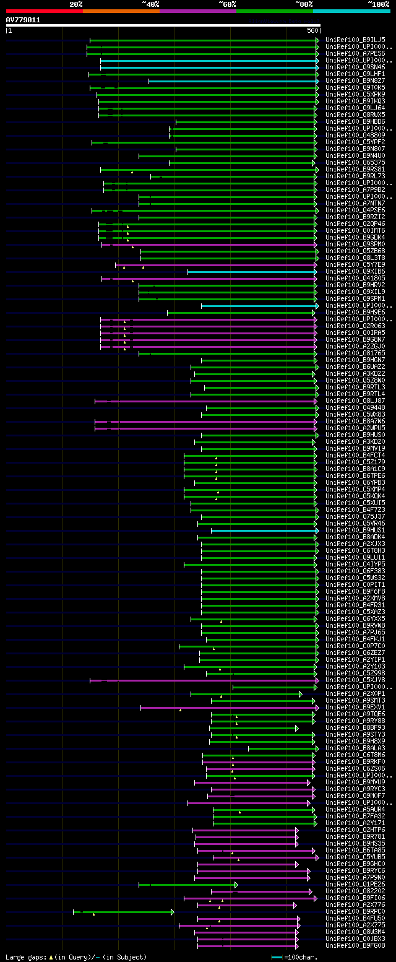Screen dimensions: 396x962
Task: Select the UniRef100_Q8RWX5 label
Action: 355,115
